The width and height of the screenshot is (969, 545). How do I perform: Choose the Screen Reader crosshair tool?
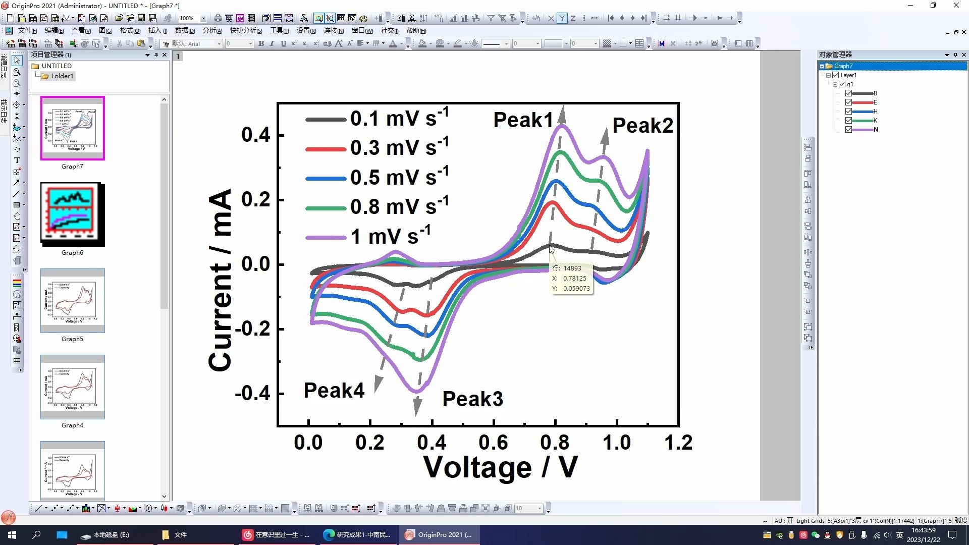(x=17, y=94)
